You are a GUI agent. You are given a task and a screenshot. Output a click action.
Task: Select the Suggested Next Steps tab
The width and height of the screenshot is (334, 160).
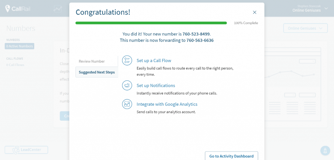point(97,72)
